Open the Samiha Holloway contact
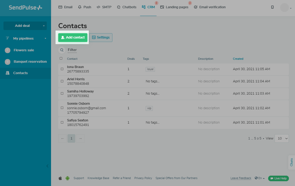This screenshot has width=295, height=186. pos(80,91)
